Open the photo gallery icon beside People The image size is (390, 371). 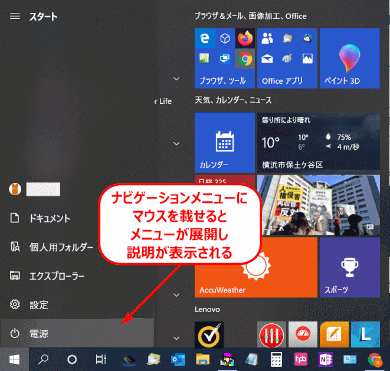click(x=287, y=38)
